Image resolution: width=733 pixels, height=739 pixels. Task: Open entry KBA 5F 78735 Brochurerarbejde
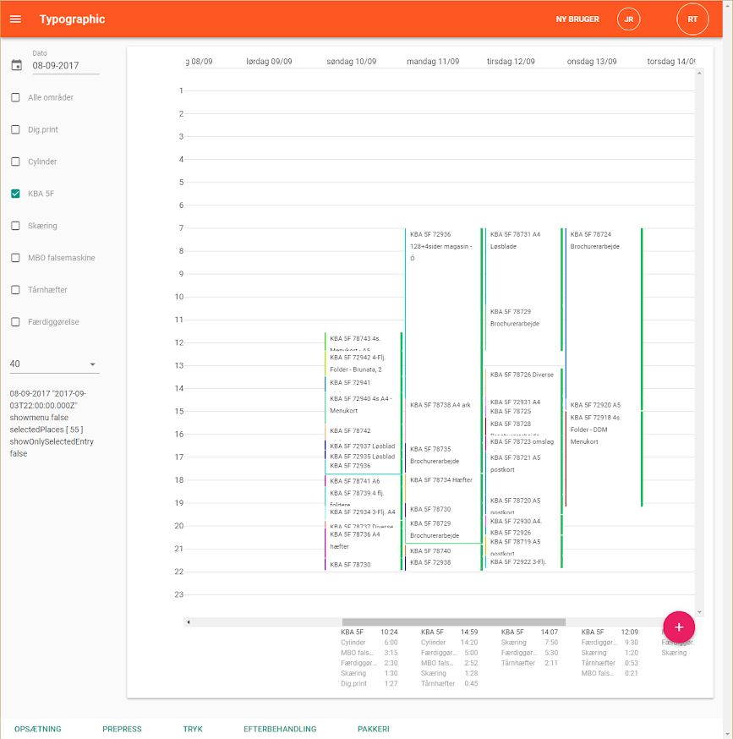pos(442,457)
